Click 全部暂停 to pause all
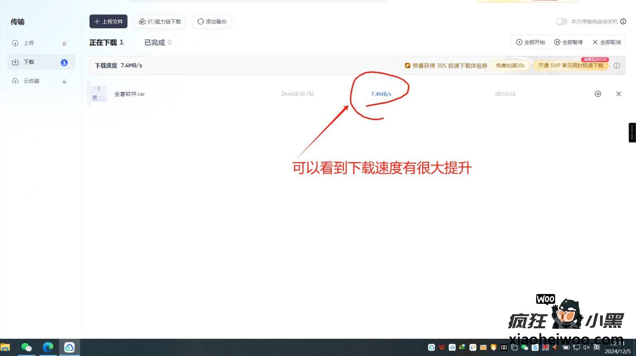 [x=569, y=42]
